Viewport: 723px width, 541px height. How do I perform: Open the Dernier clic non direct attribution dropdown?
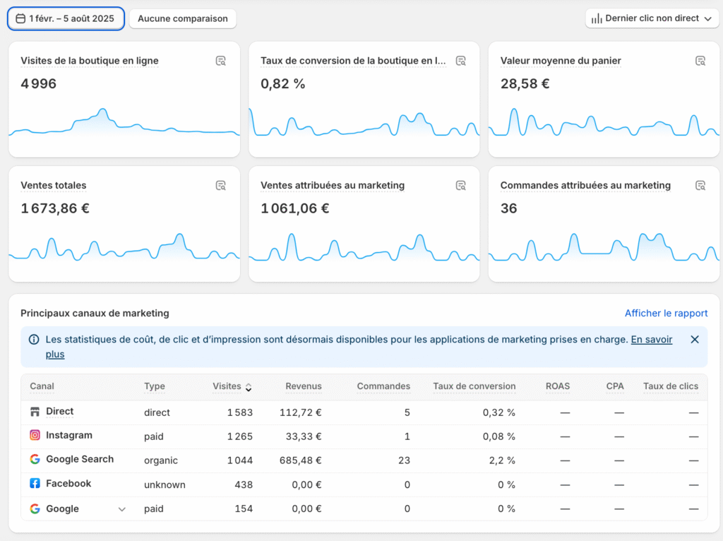click(652, 18)
